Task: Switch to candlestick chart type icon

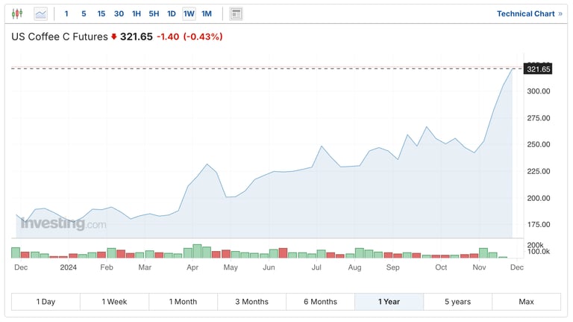Action: pos(17,14)
